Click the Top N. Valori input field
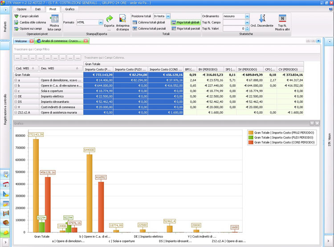Screen dimensions: 334x247 coord(233,28)
